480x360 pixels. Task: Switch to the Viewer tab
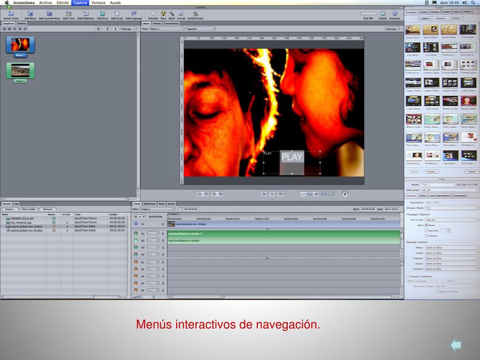point(157,23)
